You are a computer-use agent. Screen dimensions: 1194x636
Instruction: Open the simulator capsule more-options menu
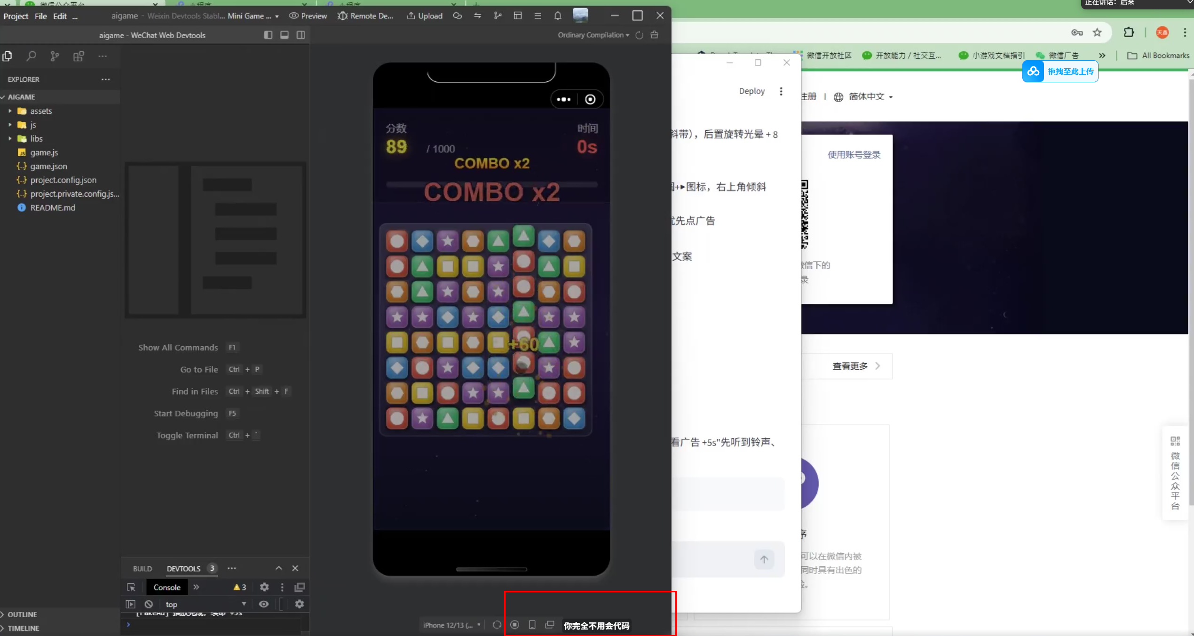(563, 99)
